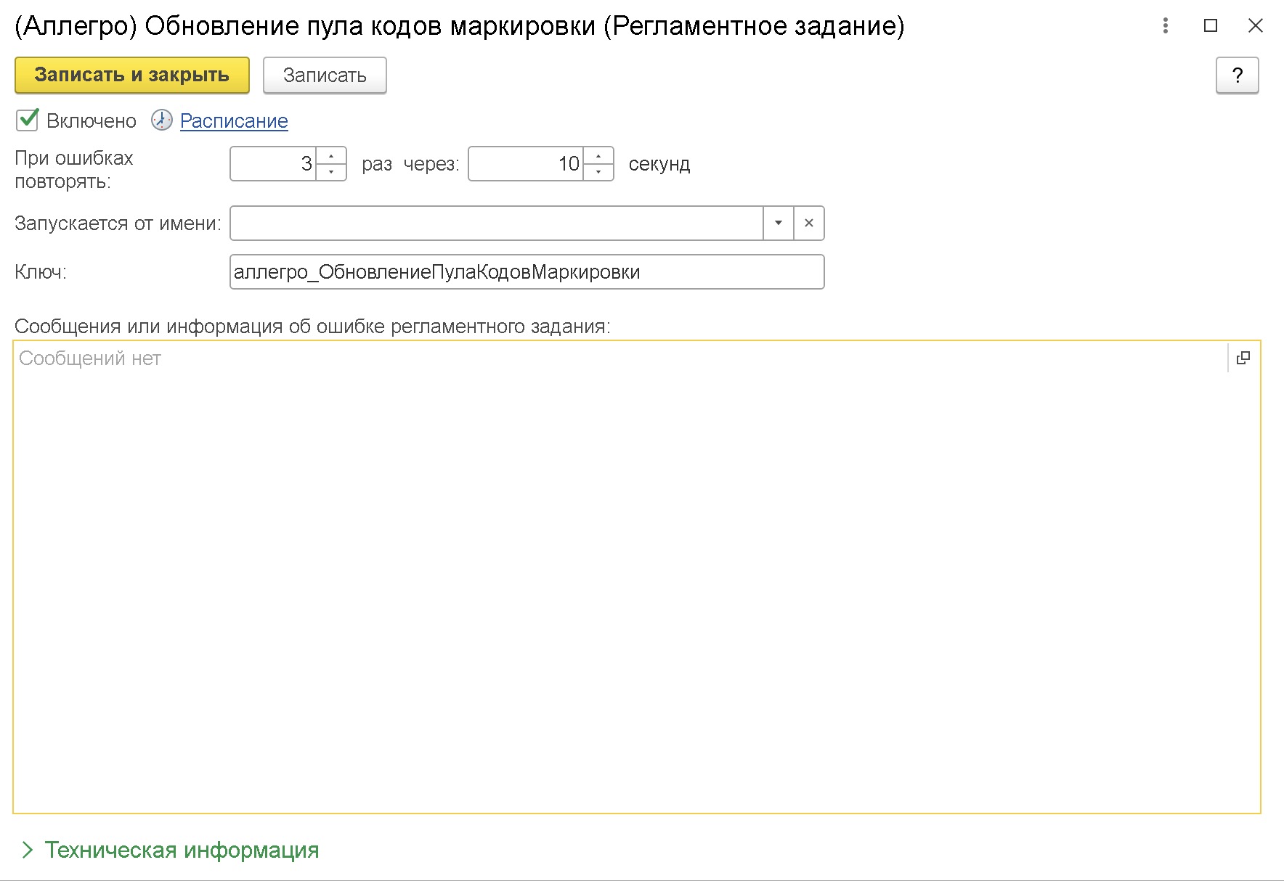Click the 'Записать и закрыть' button
Image resolution: width=1284 pixels, height=881 pixels.
tap(131, 75)
